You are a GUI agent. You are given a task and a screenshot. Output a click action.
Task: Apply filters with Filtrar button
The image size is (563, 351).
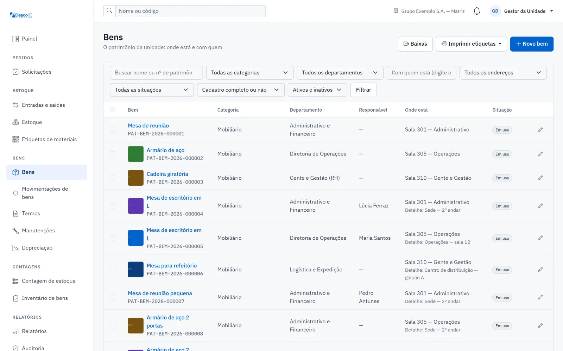(x=363, y=90)
